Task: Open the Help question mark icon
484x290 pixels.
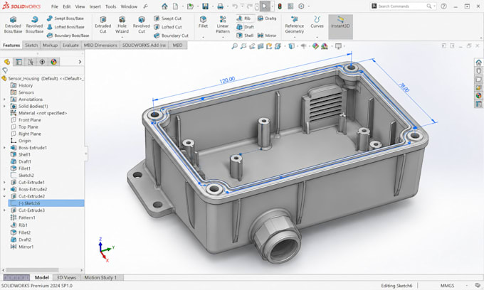Action: click(x=443, y=6)
